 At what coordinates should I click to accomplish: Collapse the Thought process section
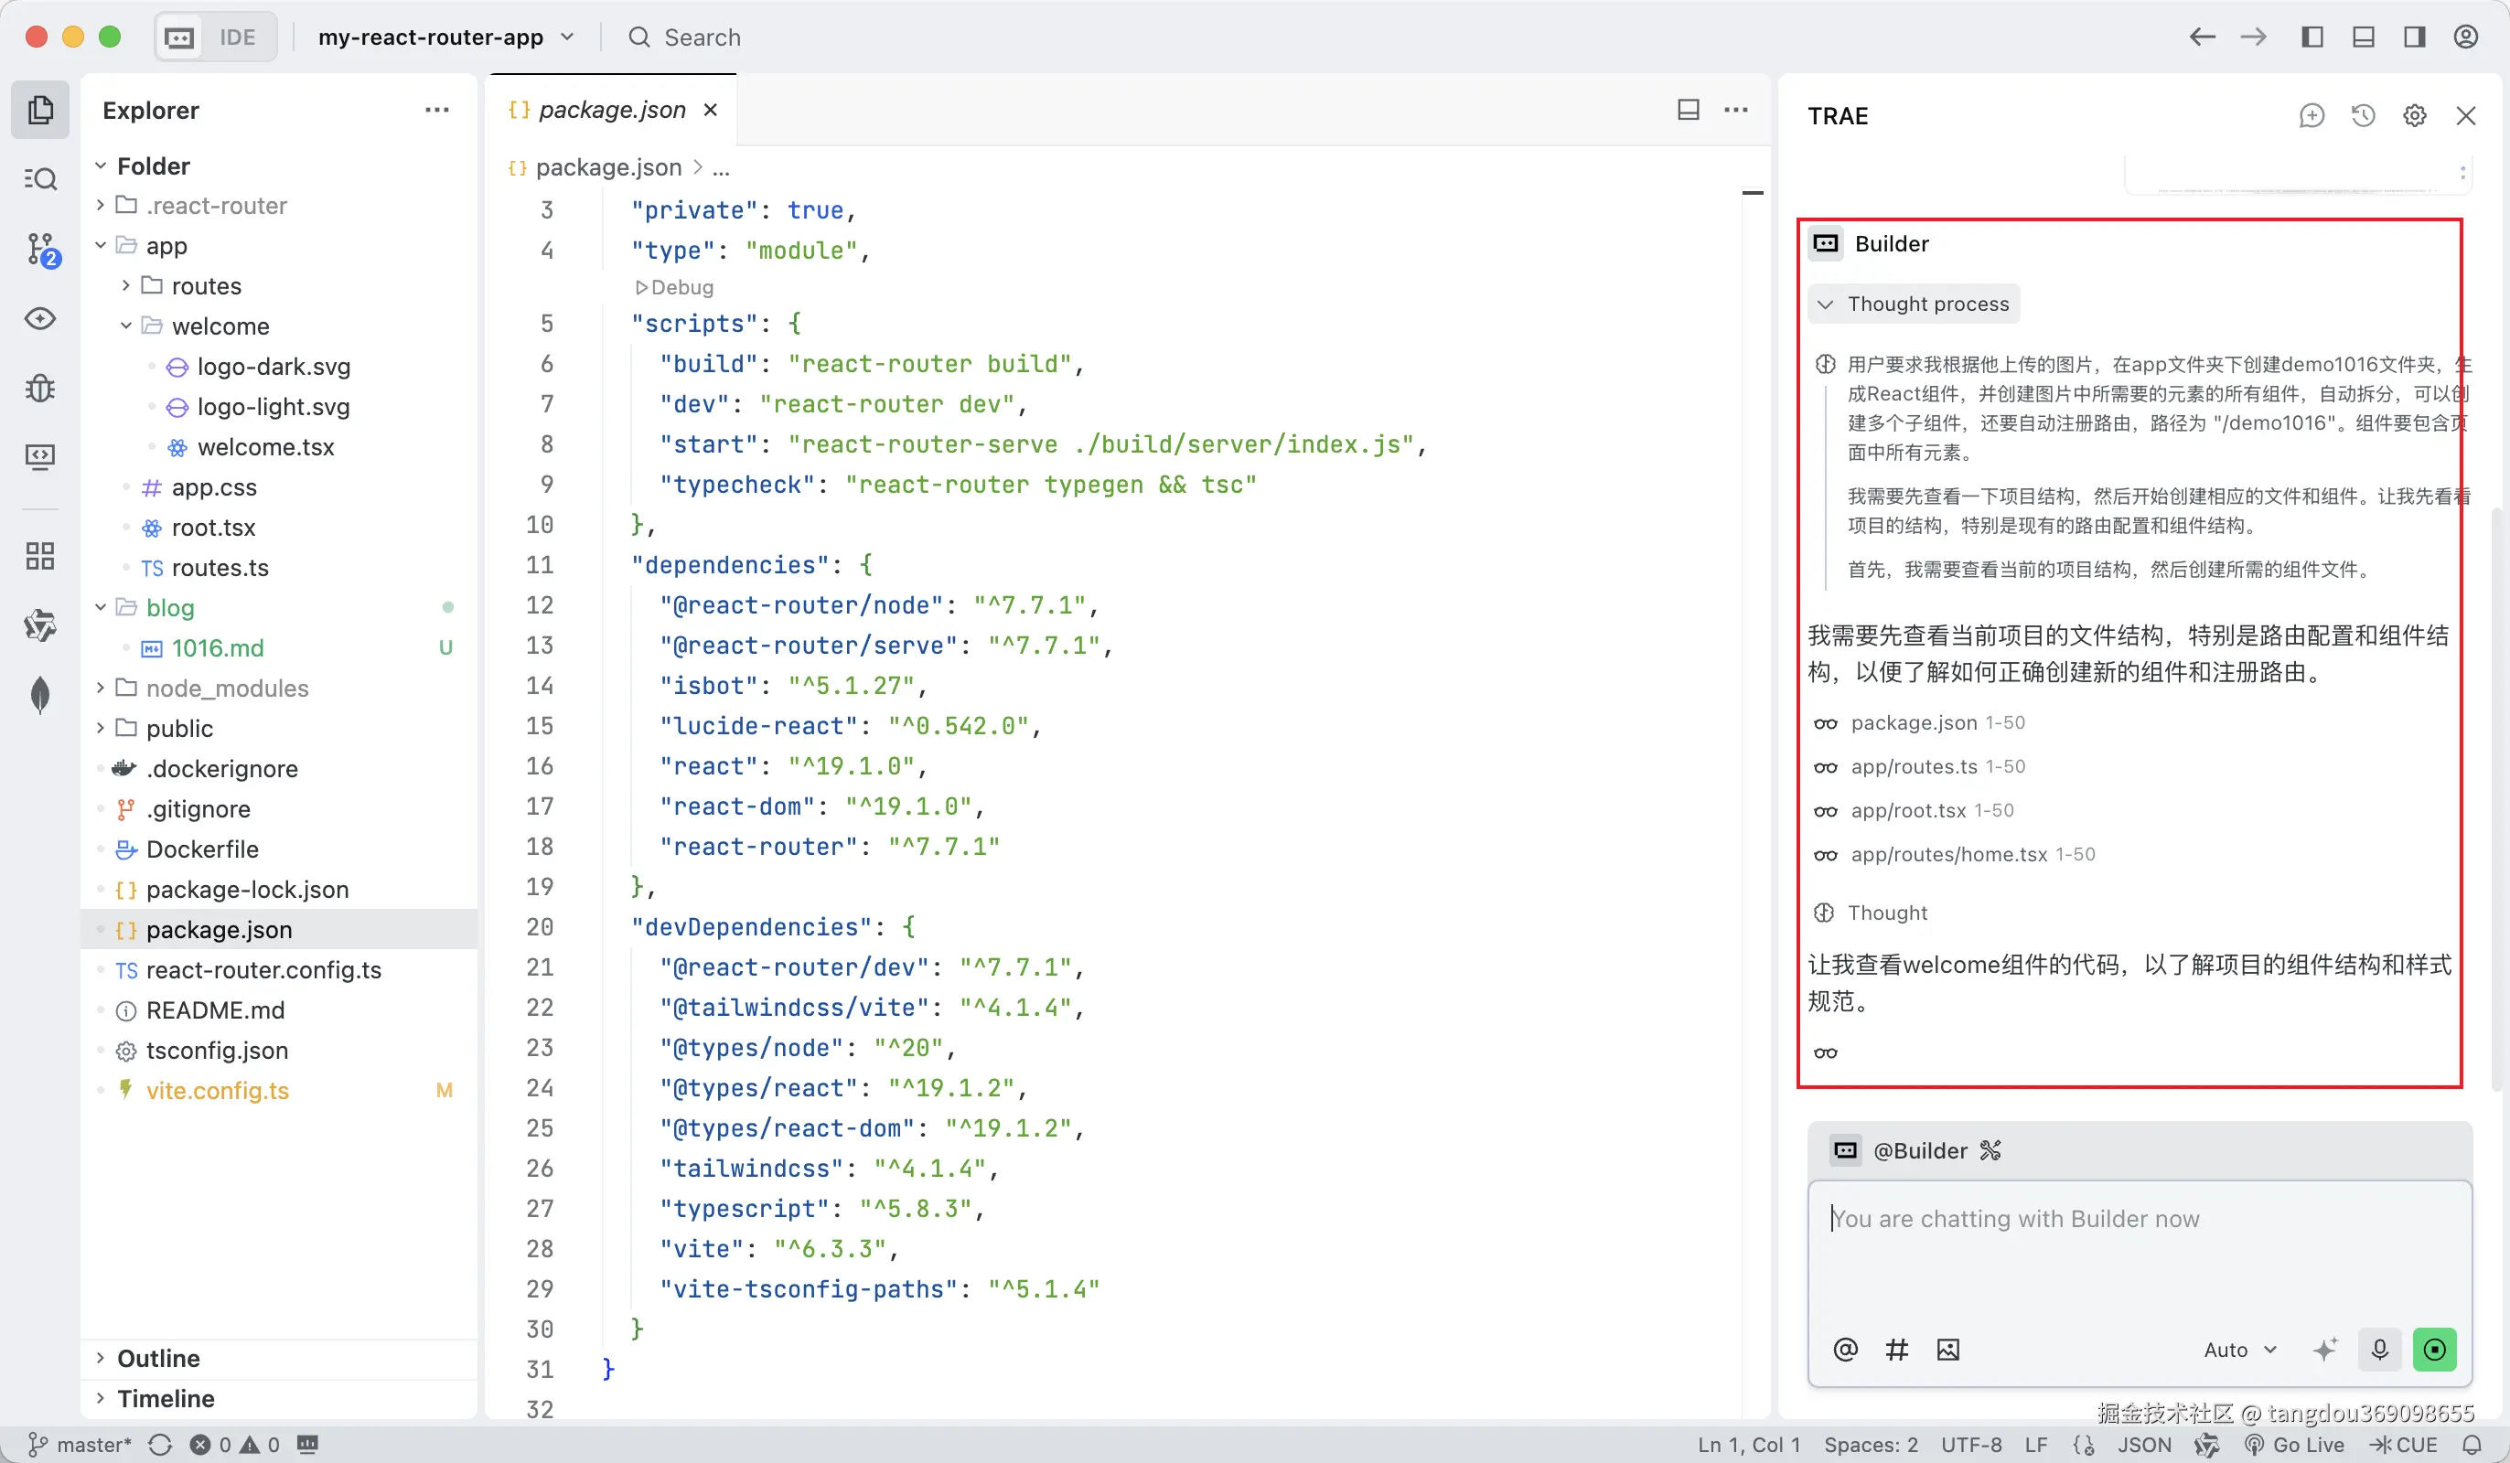coord(1913,304)
